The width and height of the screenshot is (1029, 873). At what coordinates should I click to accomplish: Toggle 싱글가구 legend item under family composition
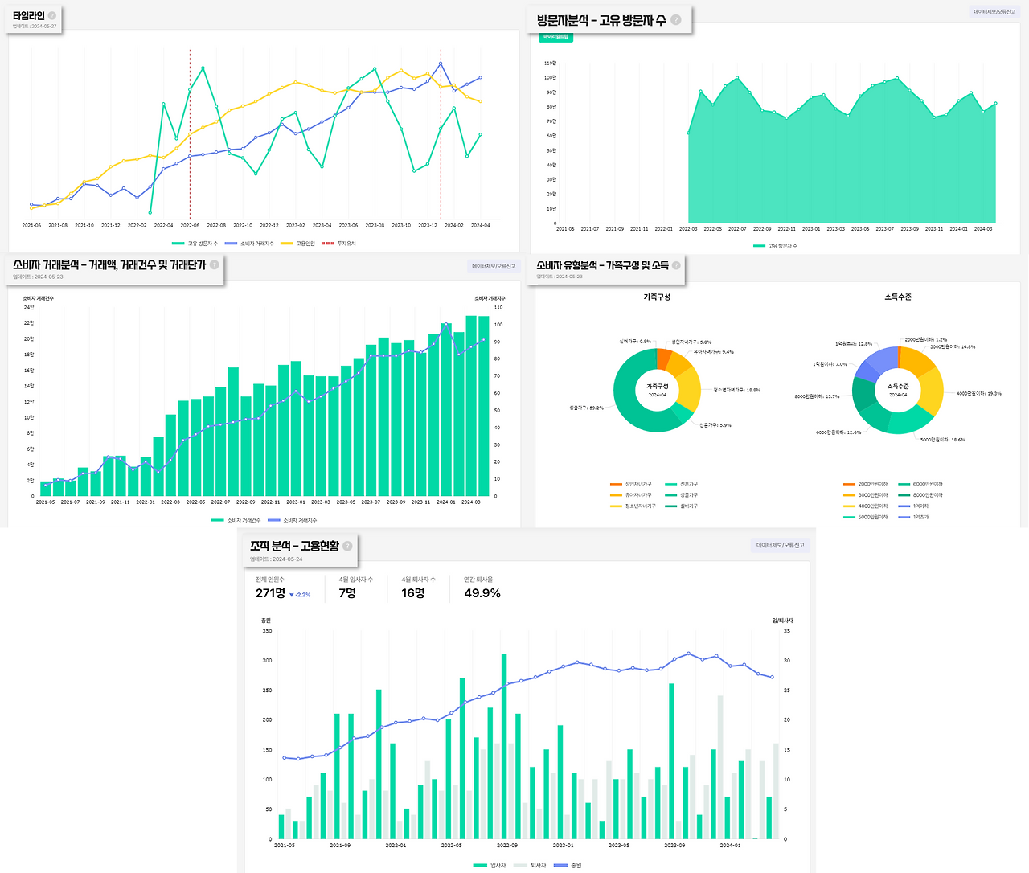(x=682, y=495)
